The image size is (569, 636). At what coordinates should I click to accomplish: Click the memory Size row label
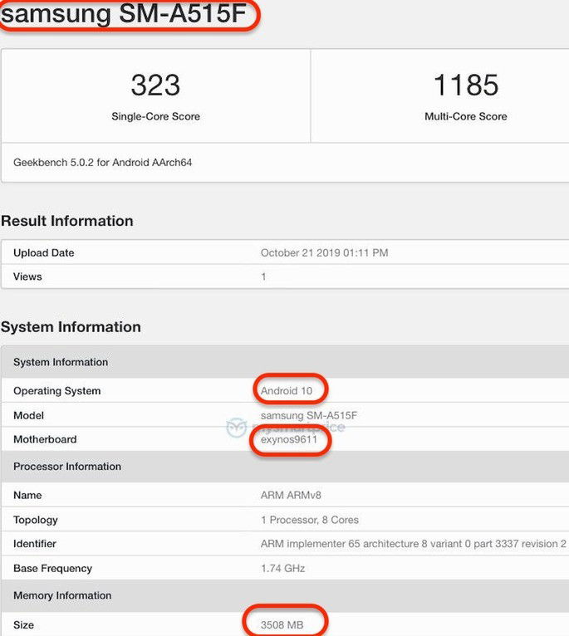pyautogui.click(x=23, y=625)
